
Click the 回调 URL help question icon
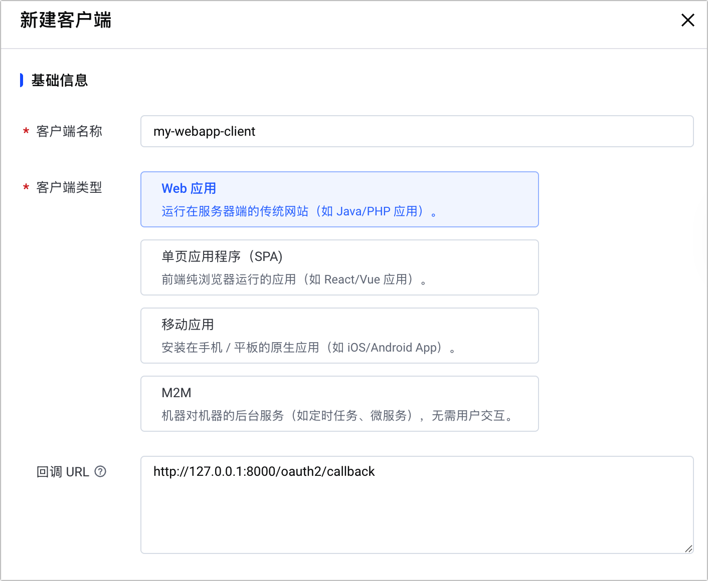pyautogui.click(x=100, y=471)
